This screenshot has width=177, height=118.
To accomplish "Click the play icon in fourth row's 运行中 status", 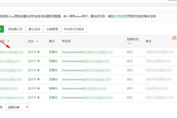I will (x=39, y=79).
